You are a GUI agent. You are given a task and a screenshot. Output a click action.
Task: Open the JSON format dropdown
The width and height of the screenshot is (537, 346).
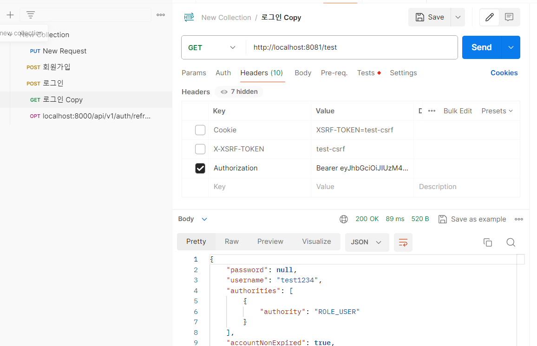pyautogui.click(x=367, y=242)
